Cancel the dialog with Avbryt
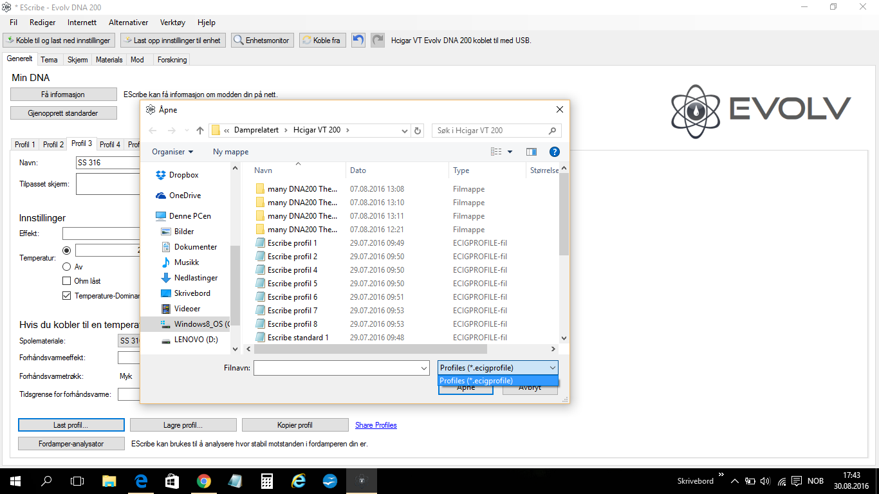Screen dimensions: 879x494 coord(530,388)
